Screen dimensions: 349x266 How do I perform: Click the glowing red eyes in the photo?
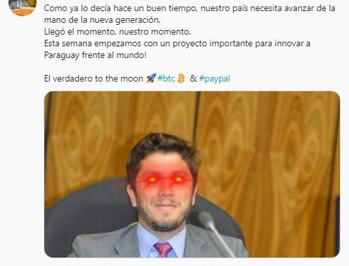165,179
